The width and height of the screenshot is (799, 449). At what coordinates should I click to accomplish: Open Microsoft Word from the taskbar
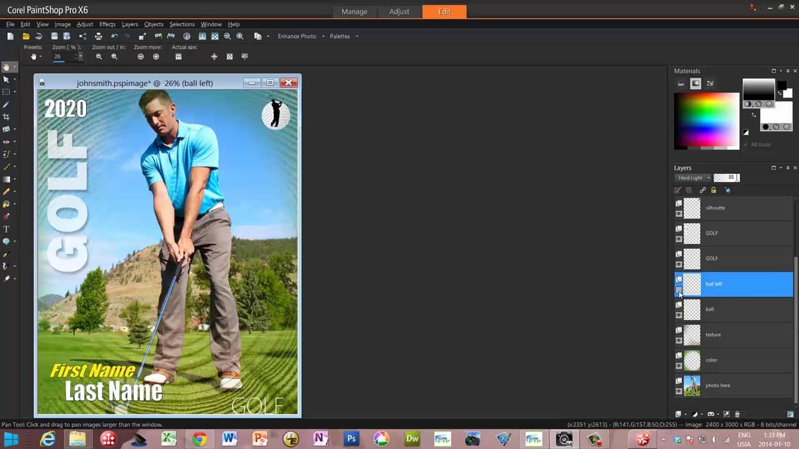click(x=230, y=439)
